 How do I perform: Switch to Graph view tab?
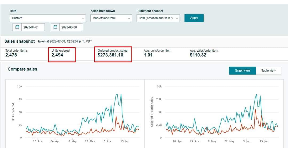(x=242, y=71)
